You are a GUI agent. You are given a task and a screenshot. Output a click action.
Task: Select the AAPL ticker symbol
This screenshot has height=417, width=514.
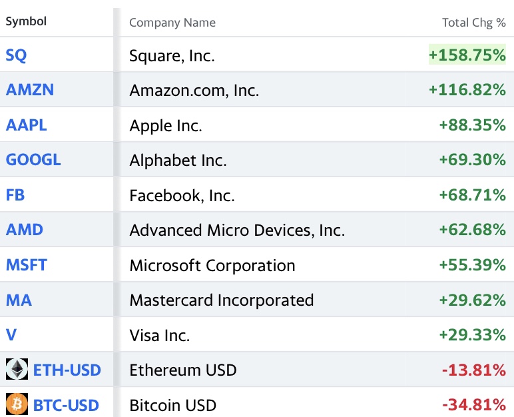27,125
